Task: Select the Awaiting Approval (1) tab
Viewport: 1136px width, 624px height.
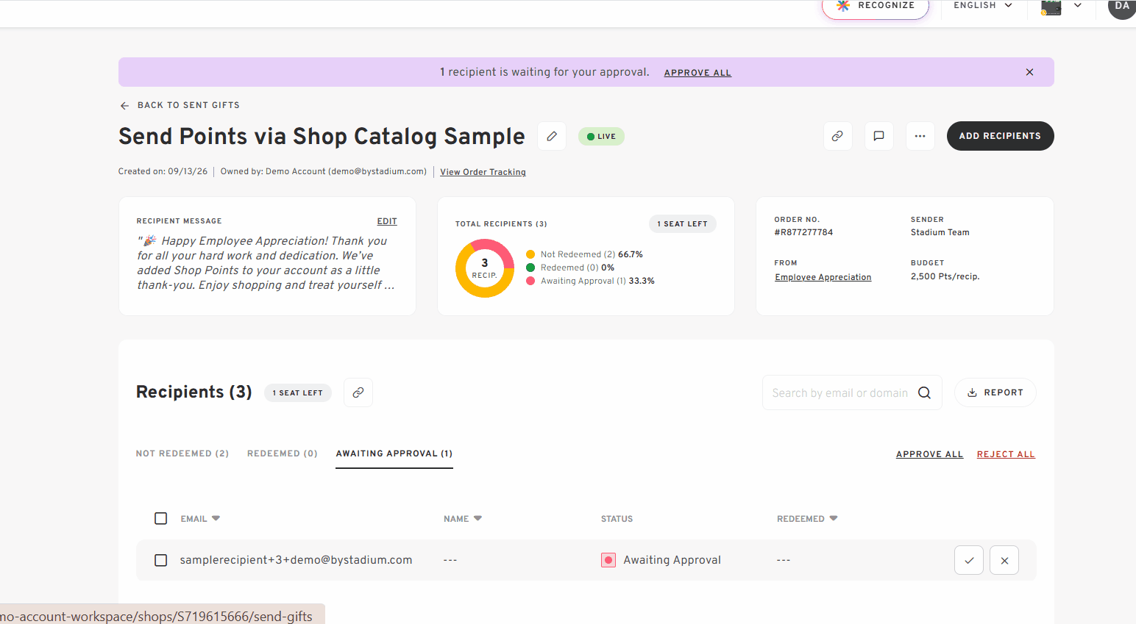Action: click(394, 453)
